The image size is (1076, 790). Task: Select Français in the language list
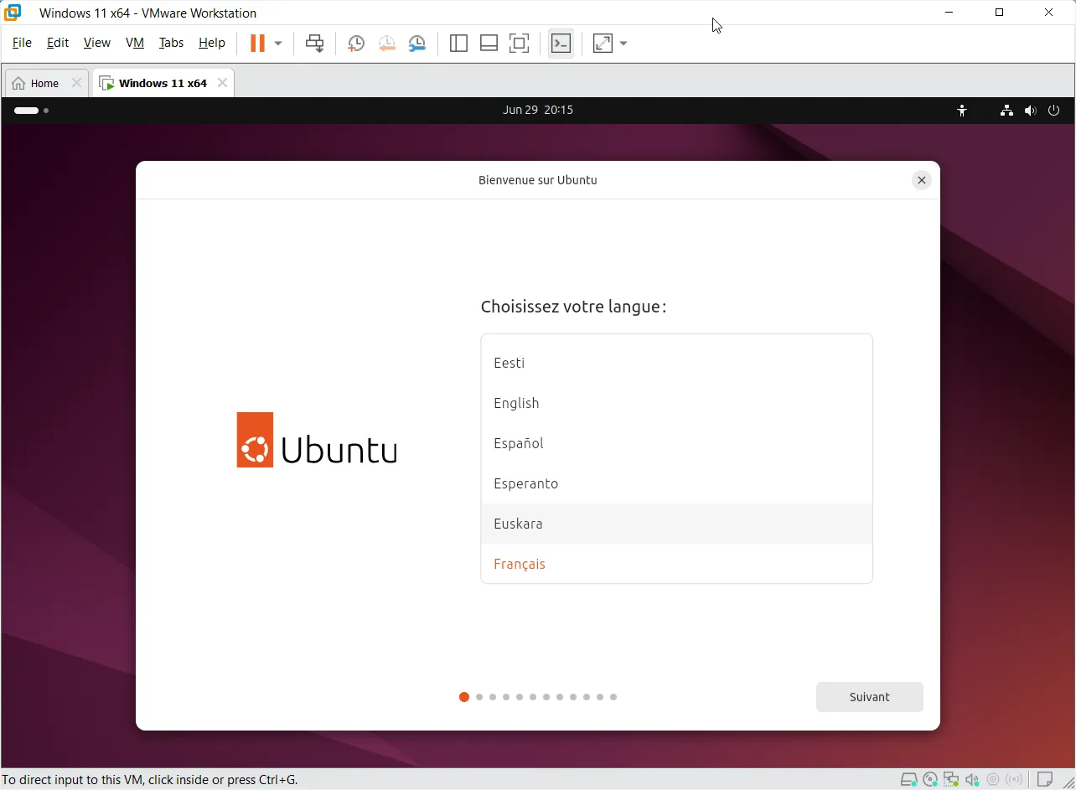pyautogui.click(x=676, y=564)
